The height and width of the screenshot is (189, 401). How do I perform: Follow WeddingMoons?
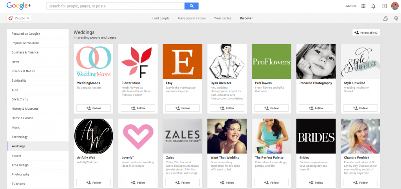94,108
